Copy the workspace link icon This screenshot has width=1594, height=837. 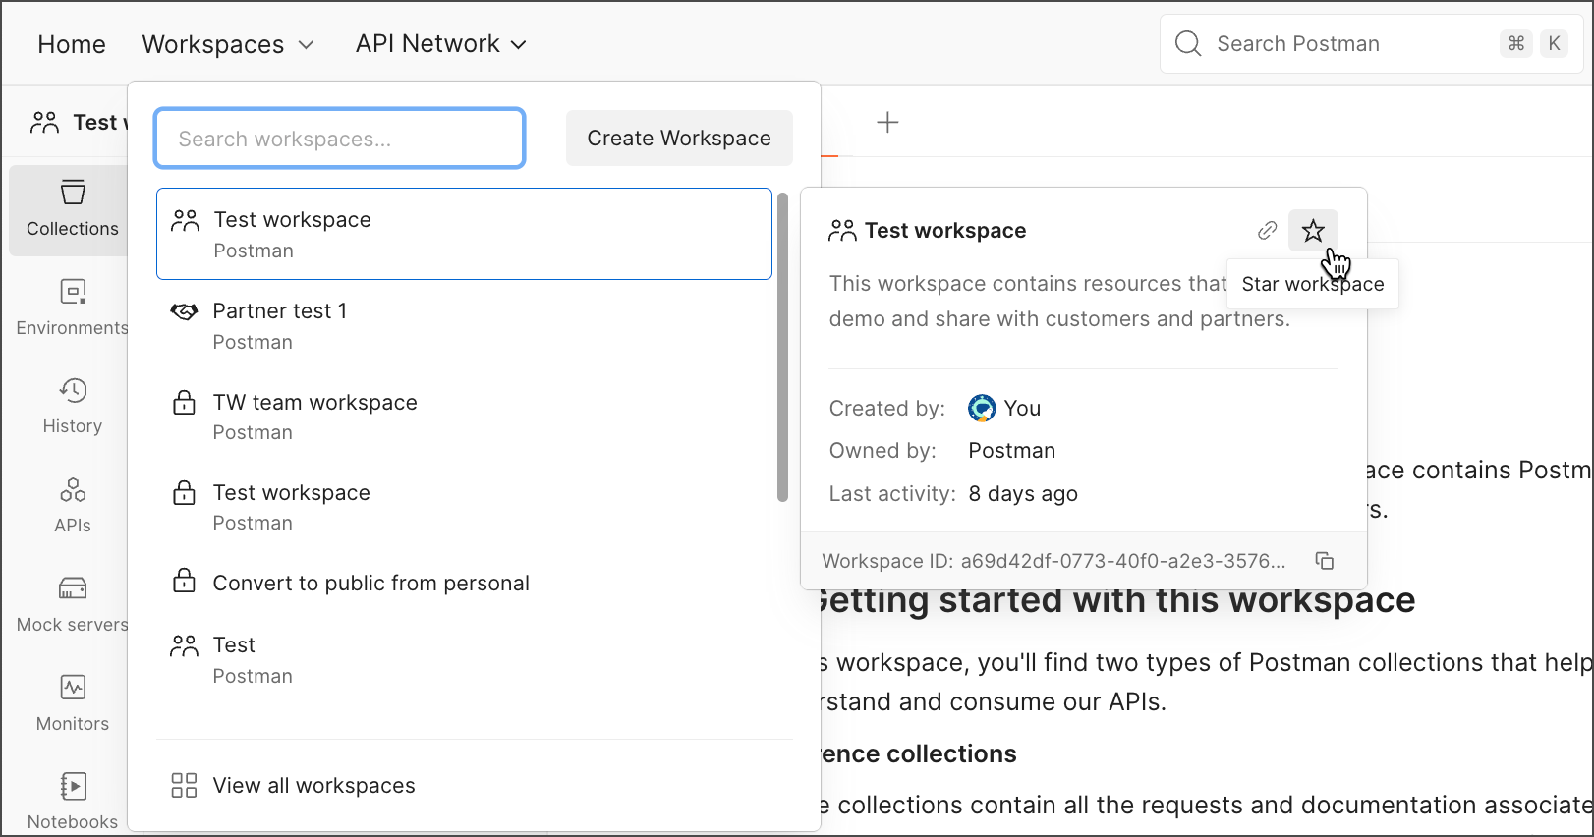tap(1267, 231)
